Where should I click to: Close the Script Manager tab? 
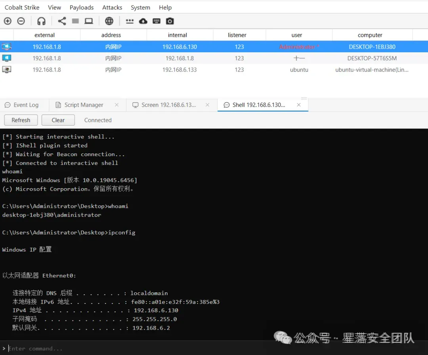(117, 105)
